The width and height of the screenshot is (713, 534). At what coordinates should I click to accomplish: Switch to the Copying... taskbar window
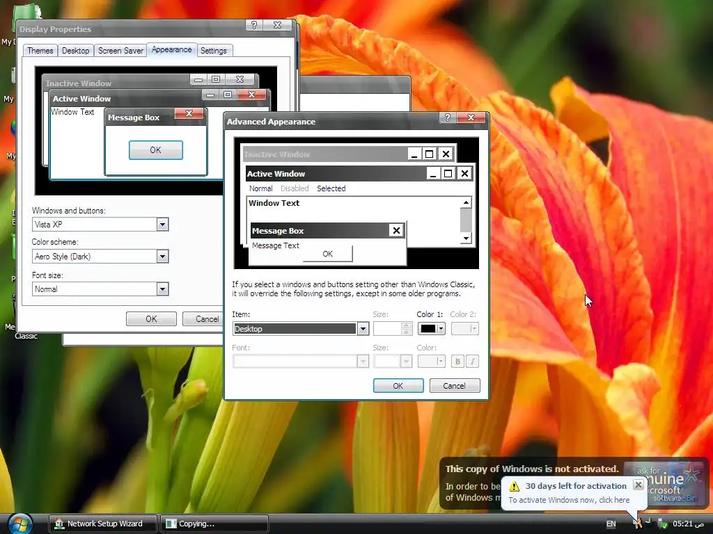coord(214,524)
